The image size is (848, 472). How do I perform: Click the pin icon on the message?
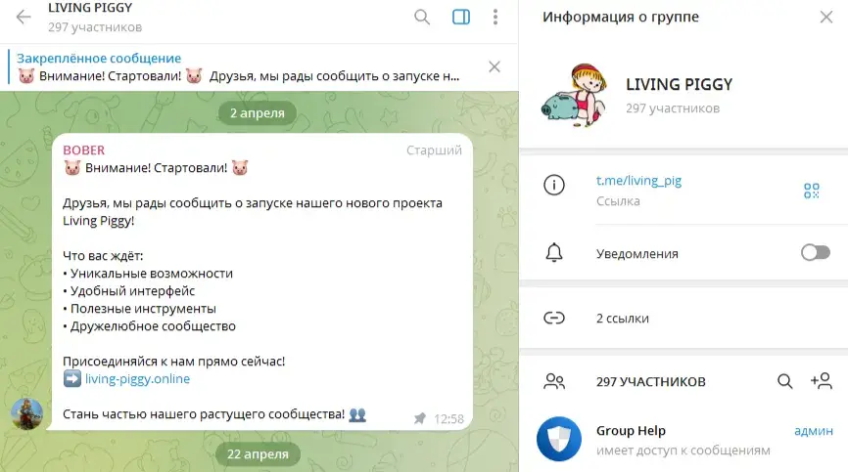coord(420,418)
